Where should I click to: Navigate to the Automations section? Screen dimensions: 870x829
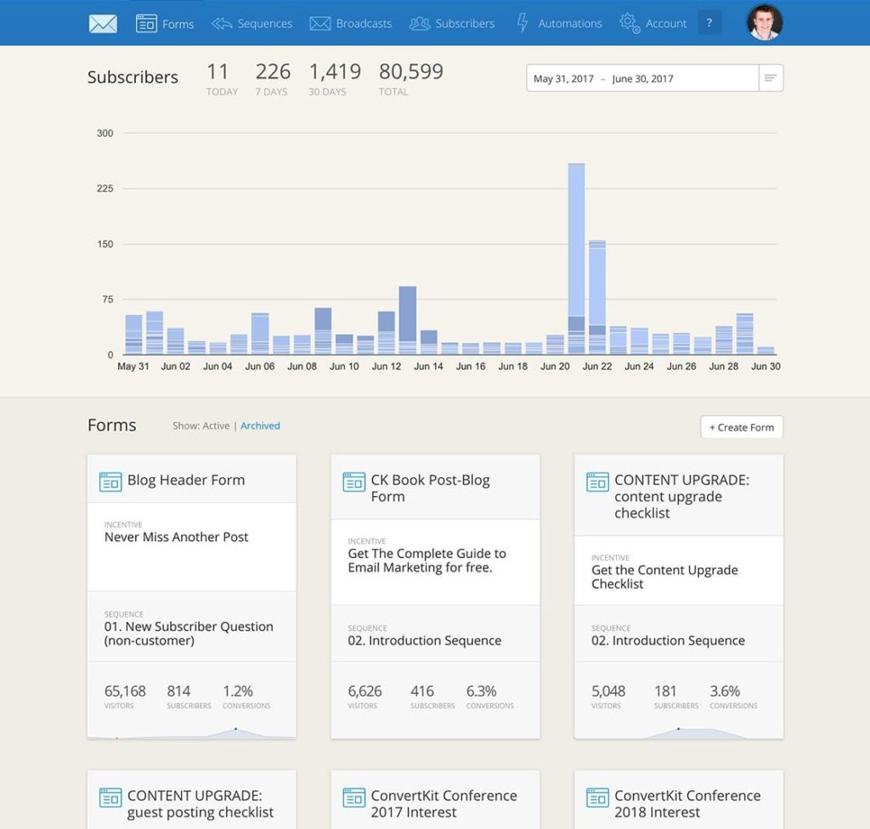569,23
